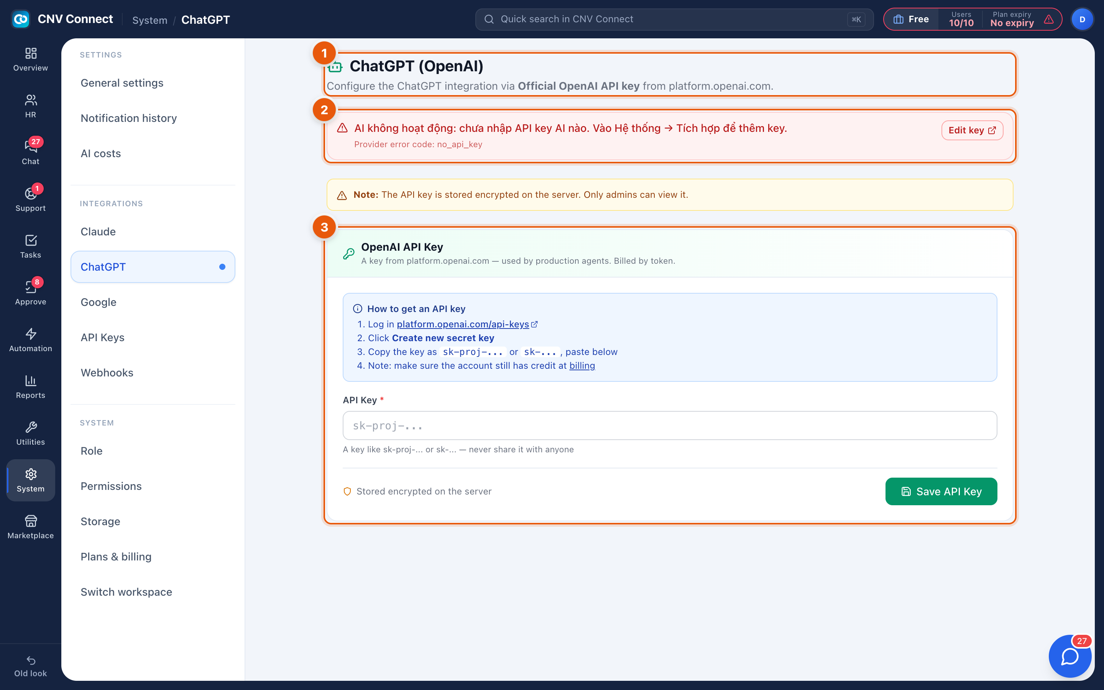Open the billing link
The height and width of the screenshot is (690, 1104).
click(x=582, y=366)
